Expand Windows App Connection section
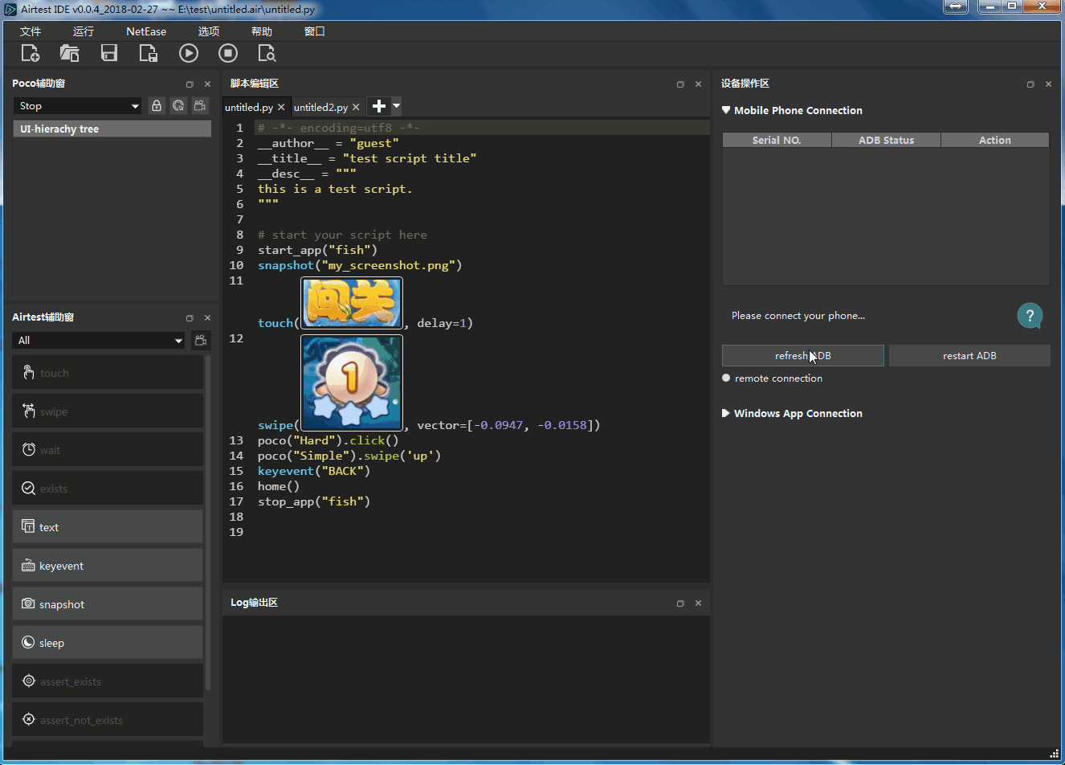The image size is (1065, 765). [726, 413]
